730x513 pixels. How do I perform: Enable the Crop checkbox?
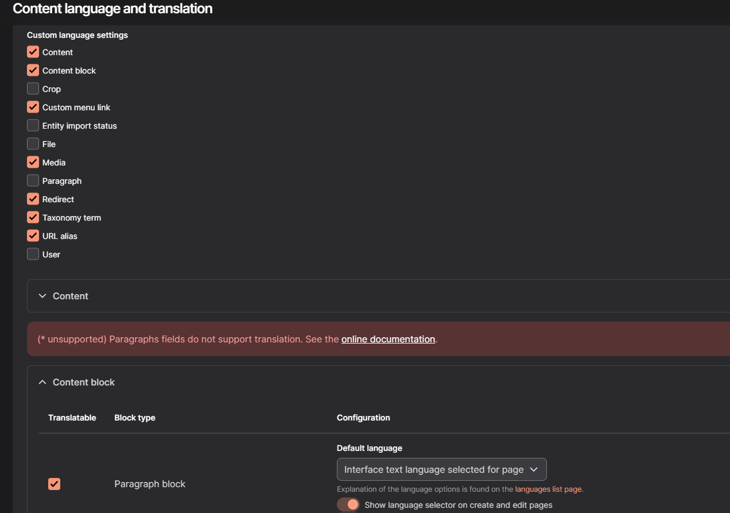pyautogui.click(x=33, y=88)
